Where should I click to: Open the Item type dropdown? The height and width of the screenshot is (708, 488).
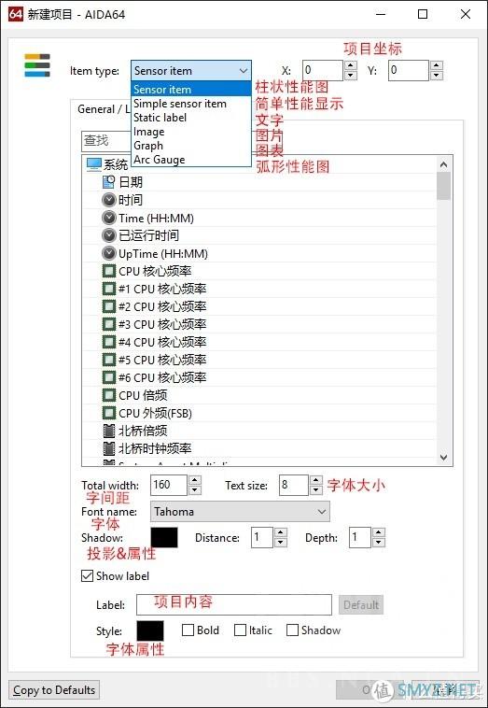[x=191, y=71]
